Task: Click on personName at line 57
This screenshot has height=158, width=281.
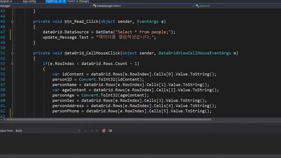Action: tap(65, 85)
